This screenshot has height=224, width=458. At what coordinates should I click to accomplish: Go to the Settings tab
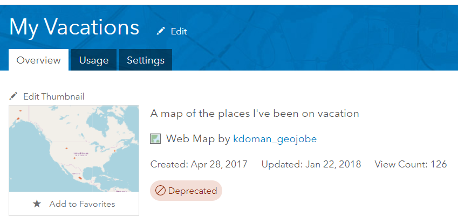click(x=146, y=60)
